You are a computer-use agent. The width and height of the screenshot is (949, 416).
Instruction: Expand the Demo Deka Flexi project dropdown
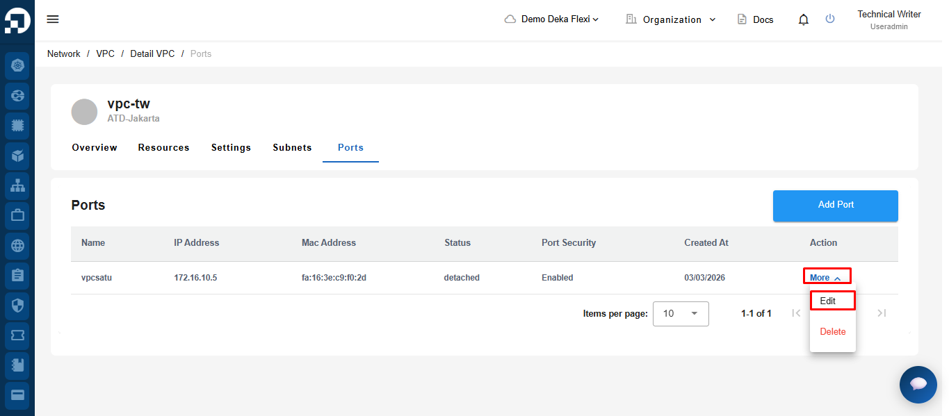pos(551,19)
